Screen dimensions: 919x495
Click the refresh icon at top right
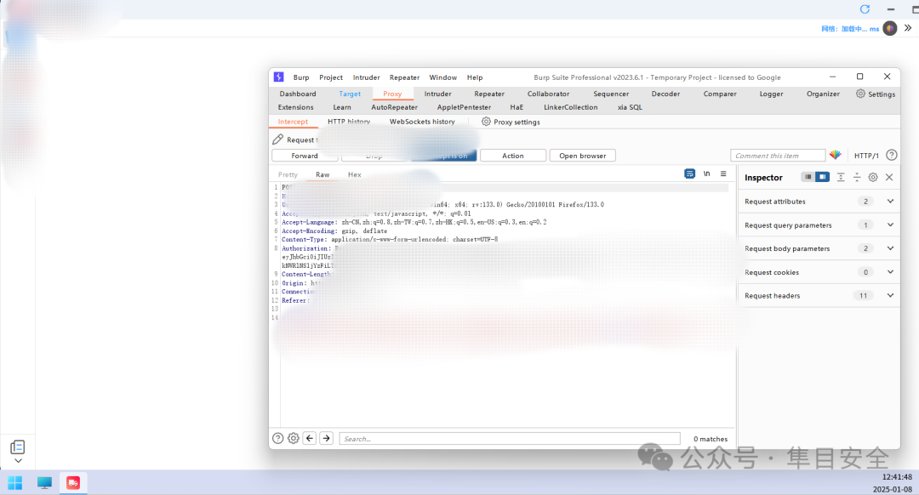coord(865,9)
